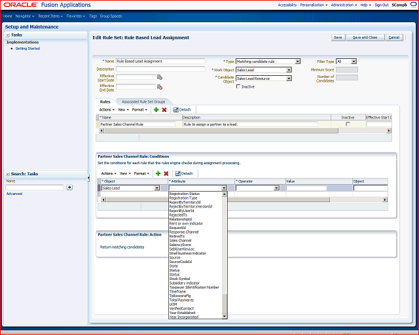419x335 pixels.
Task: Run the task search with the go arrow
Action: pos(69,188)
